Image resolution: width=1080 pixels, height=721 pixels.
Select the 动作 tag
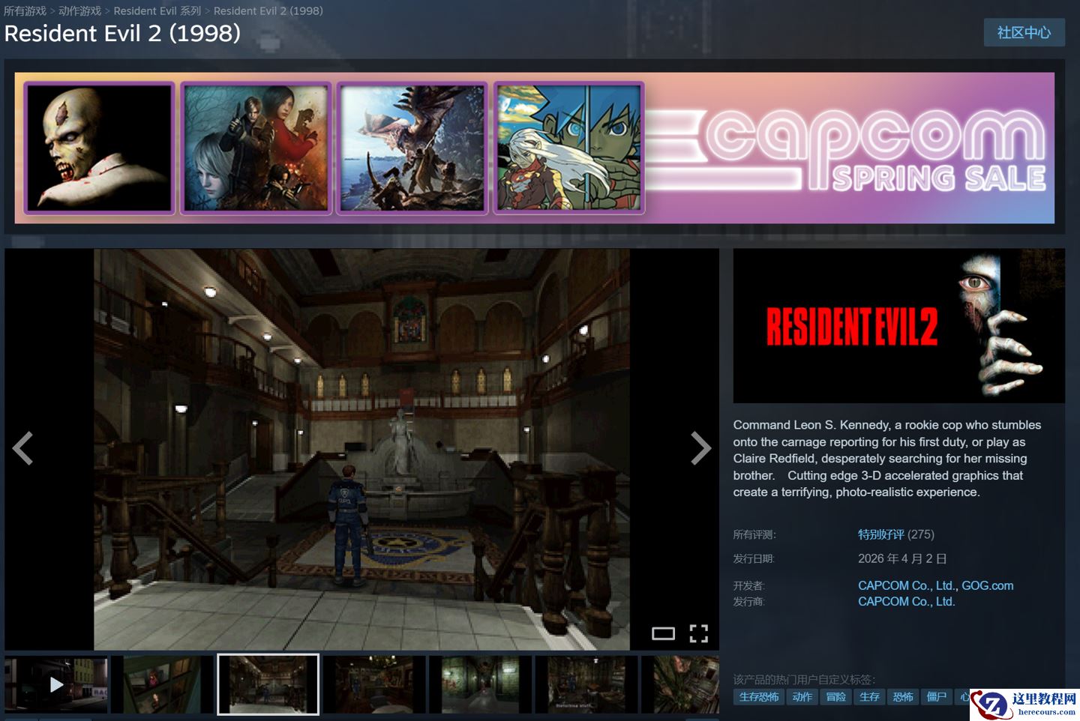click(802, 697)
